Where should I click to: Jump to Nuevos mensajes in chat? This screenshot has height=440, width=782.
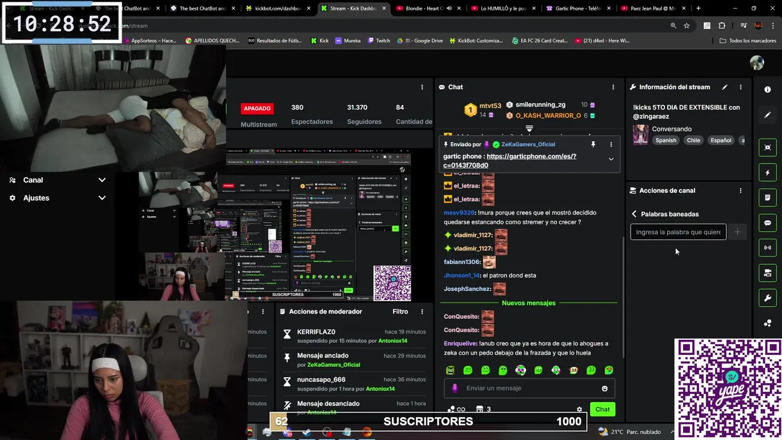(x=528, y=303)
